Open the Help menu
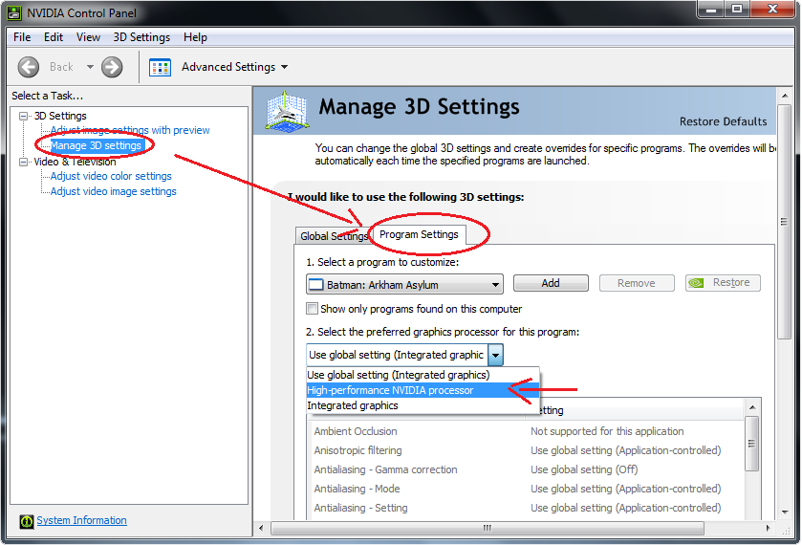Viewport: 802px width, 545px height. 195,37
